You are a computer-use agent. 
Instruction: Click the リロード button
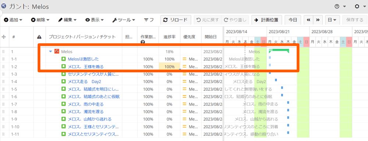(176, 20)
